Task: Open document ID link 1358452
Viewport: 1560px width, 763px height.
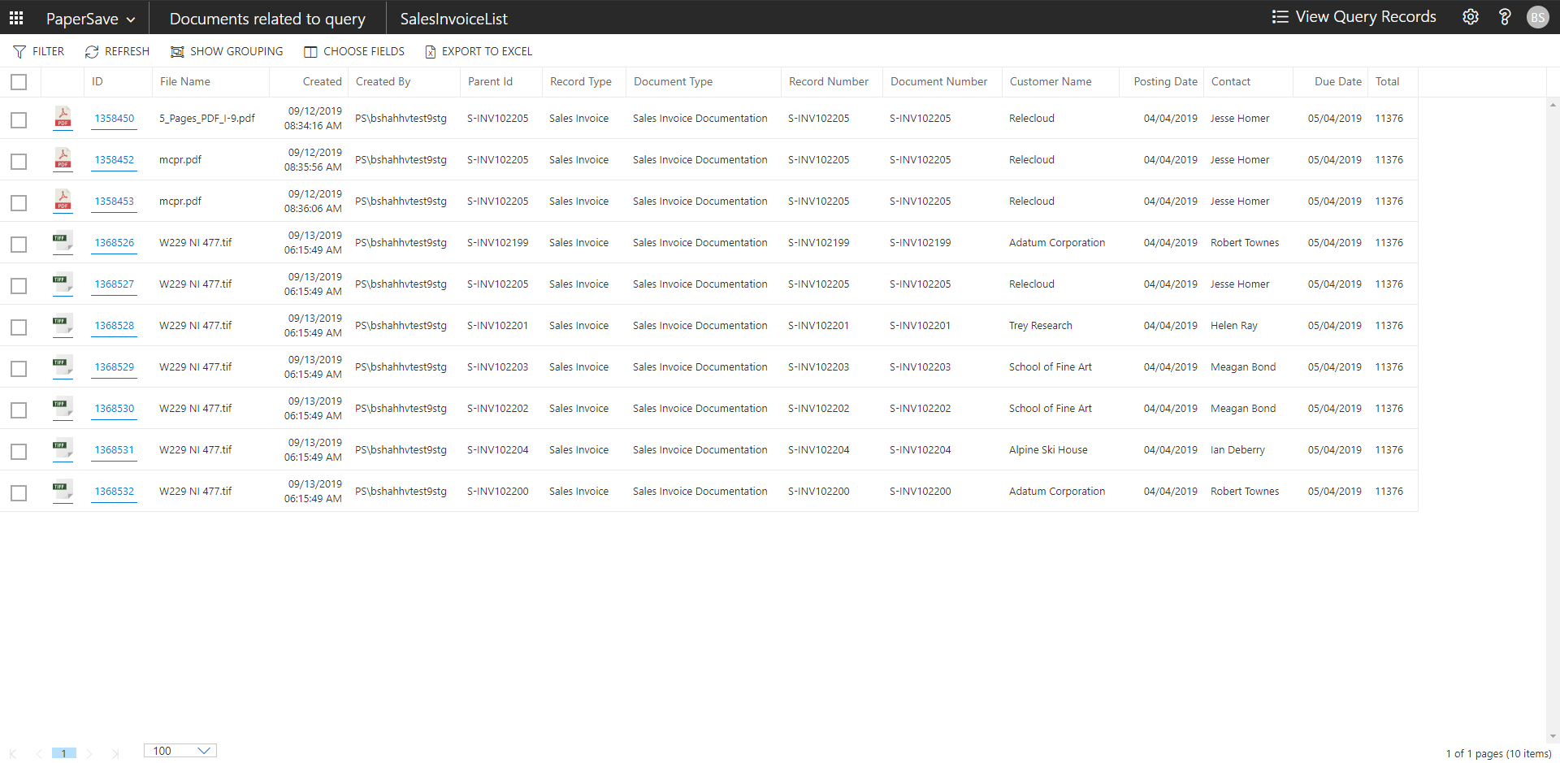Action: [x=114, y=160]
